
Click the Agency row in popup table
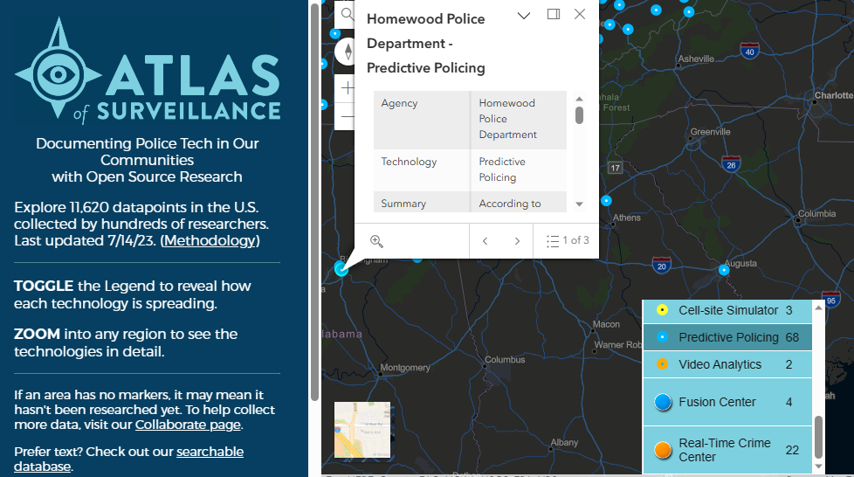tap(470, 120)
